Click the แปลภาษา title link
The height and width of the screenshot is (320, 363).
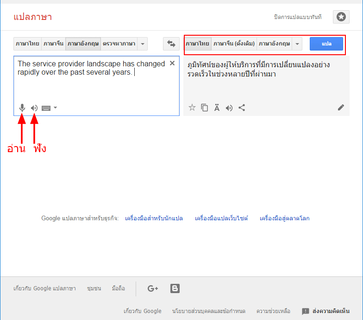32,17
